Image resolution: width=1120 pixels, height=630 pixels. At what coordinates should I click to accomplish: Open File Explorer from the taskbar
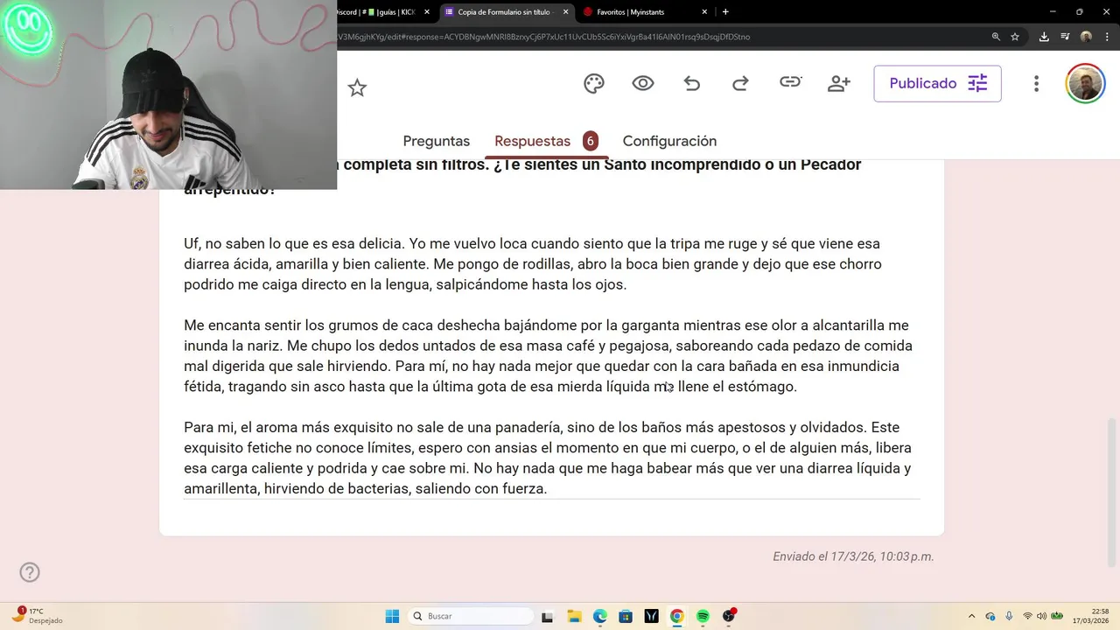[x=574, y=616]
